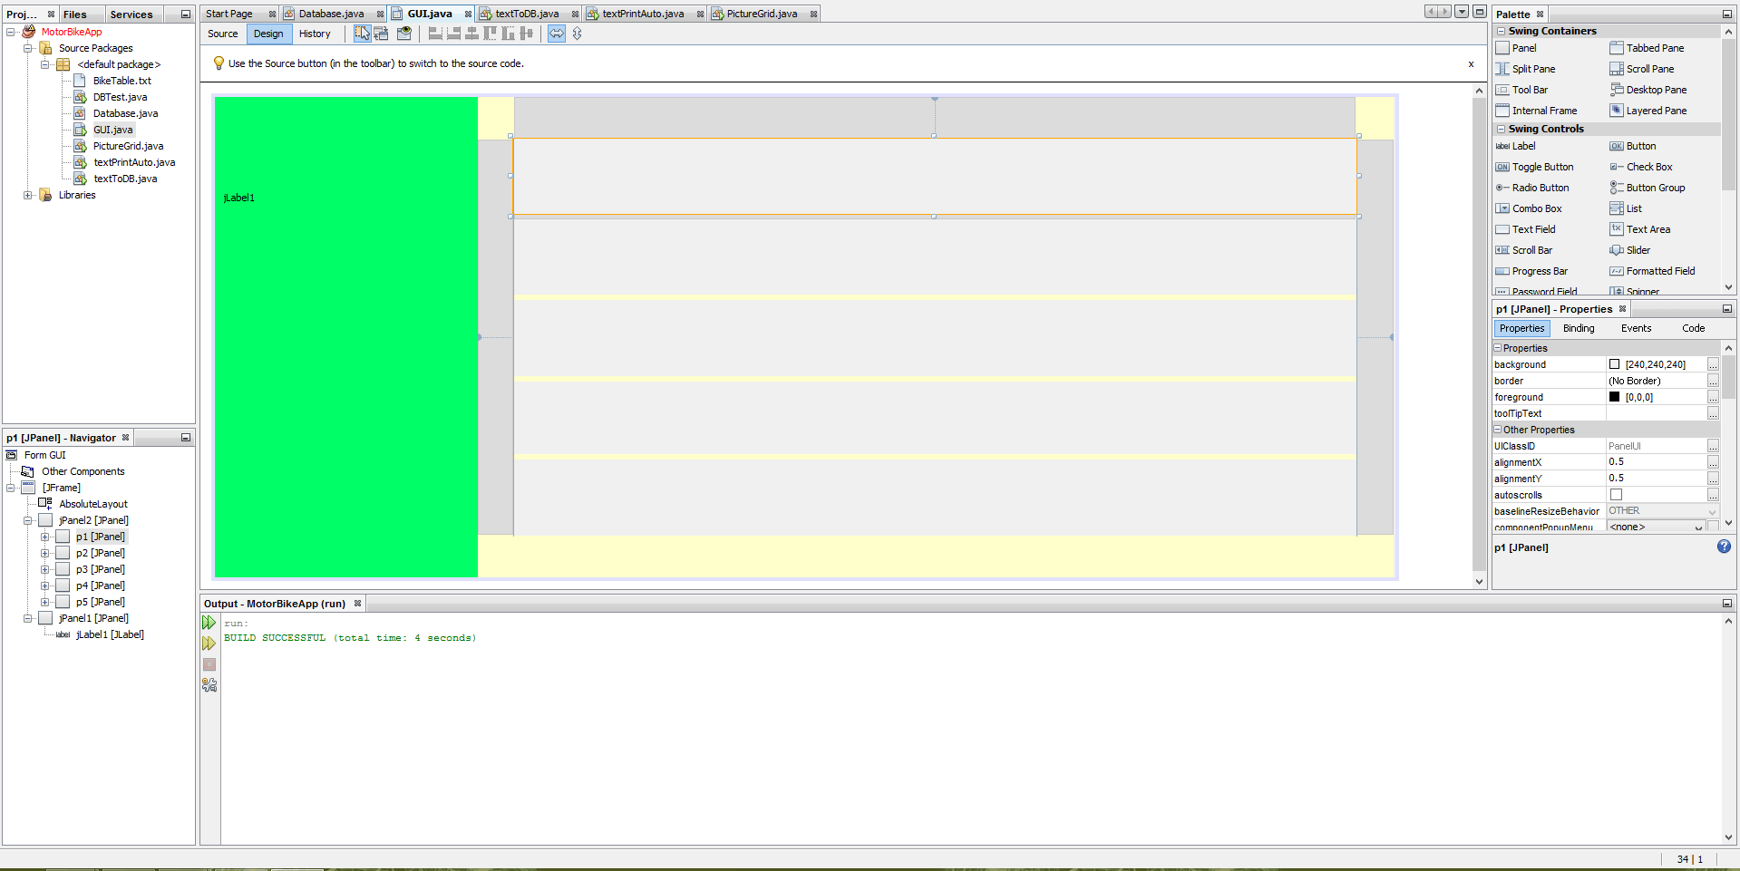Toggle the background property checkbox

[x=1615, y=364]
